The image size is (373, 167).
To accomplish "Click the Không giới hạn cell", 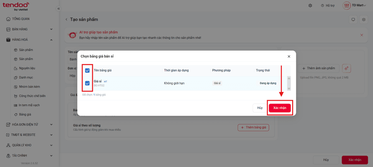I will [174, 83].
